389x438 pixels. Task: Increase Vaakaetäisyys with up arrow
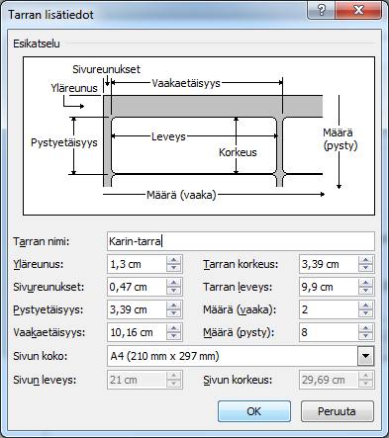(173, 328)
